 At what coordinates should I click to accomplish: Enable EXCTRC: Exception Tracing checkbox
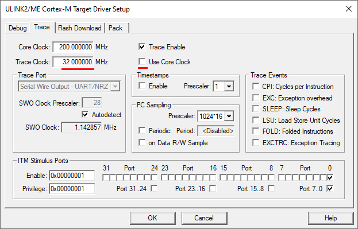pyautogui.click(x=256, y=142)
